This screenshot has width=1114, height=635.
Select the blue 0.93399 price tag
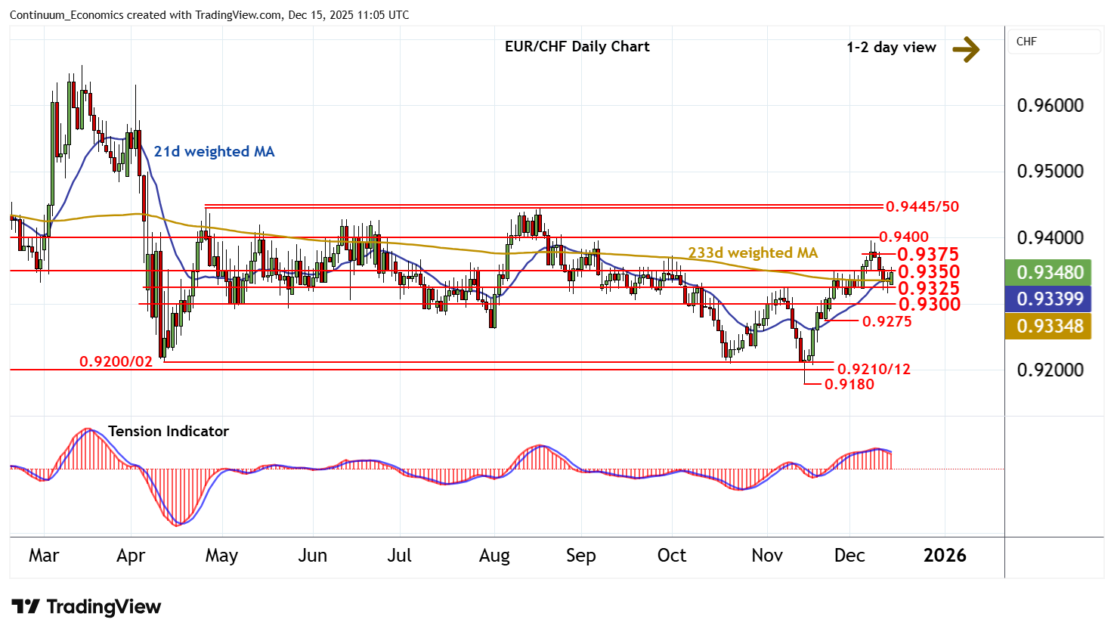(x=1050, y=299)
